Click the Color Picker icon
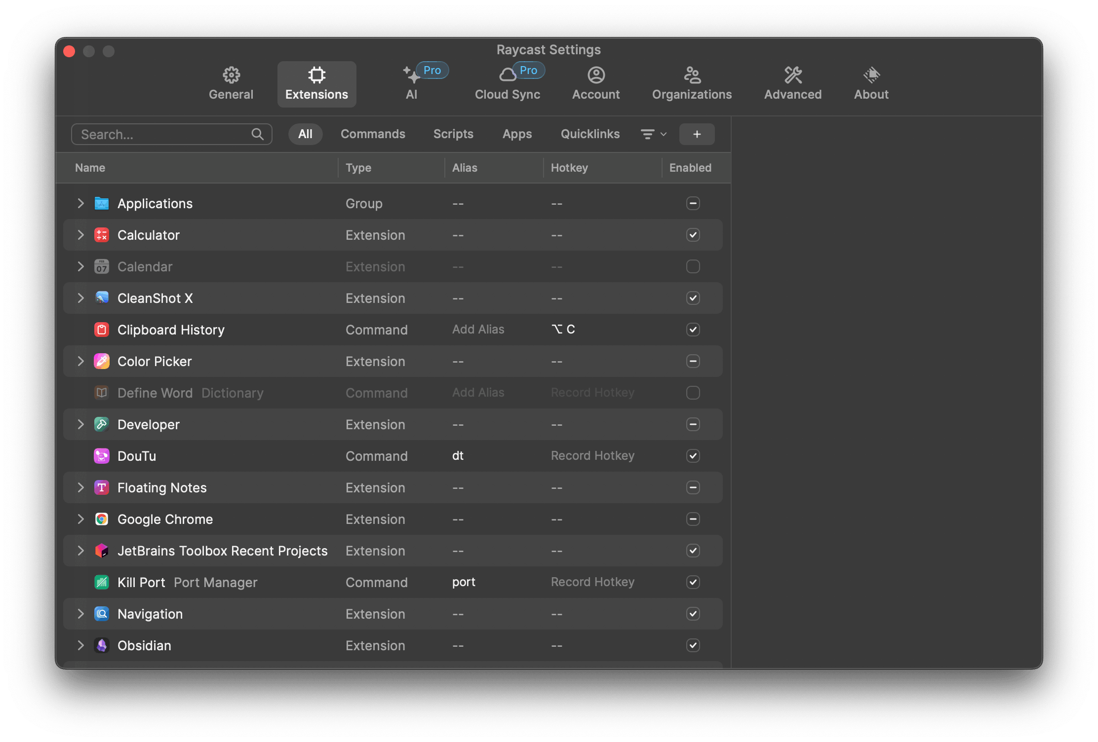 102,361
